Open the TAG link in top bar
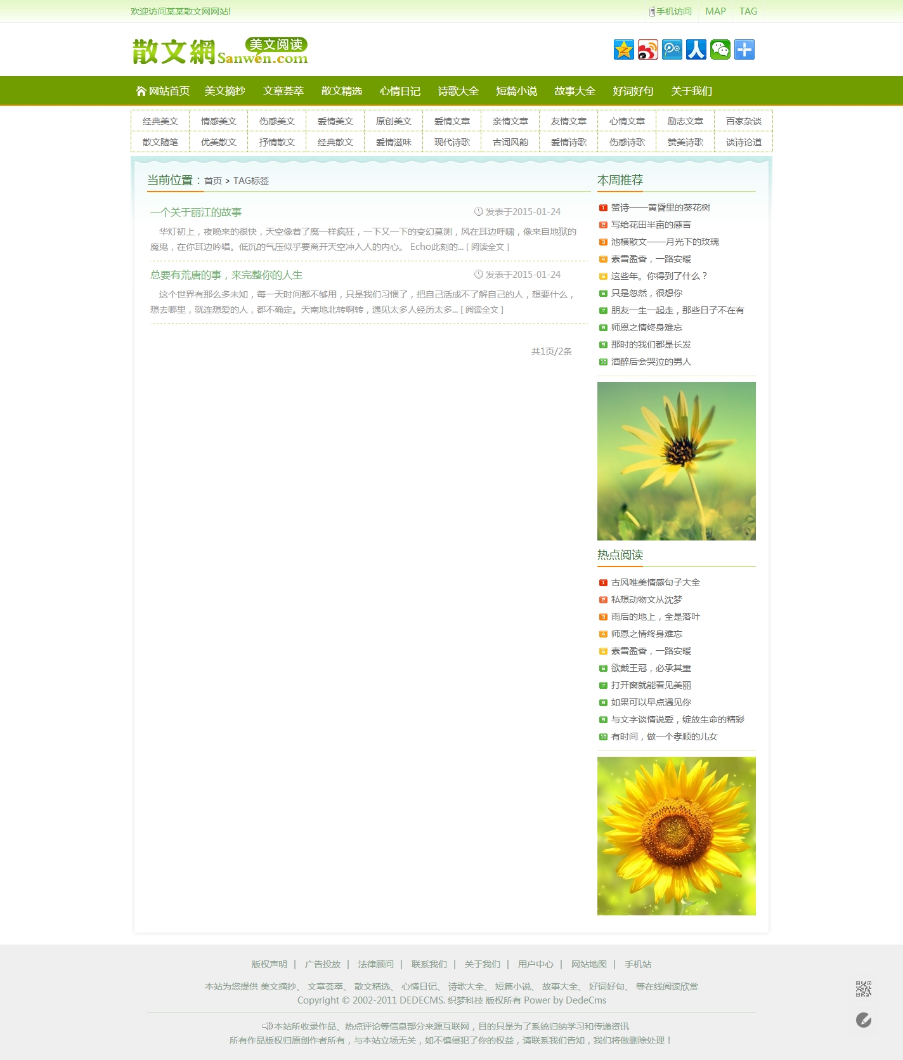Image resolution: width=903 pixels, height=1060 pixels. (x=748, y=11)
